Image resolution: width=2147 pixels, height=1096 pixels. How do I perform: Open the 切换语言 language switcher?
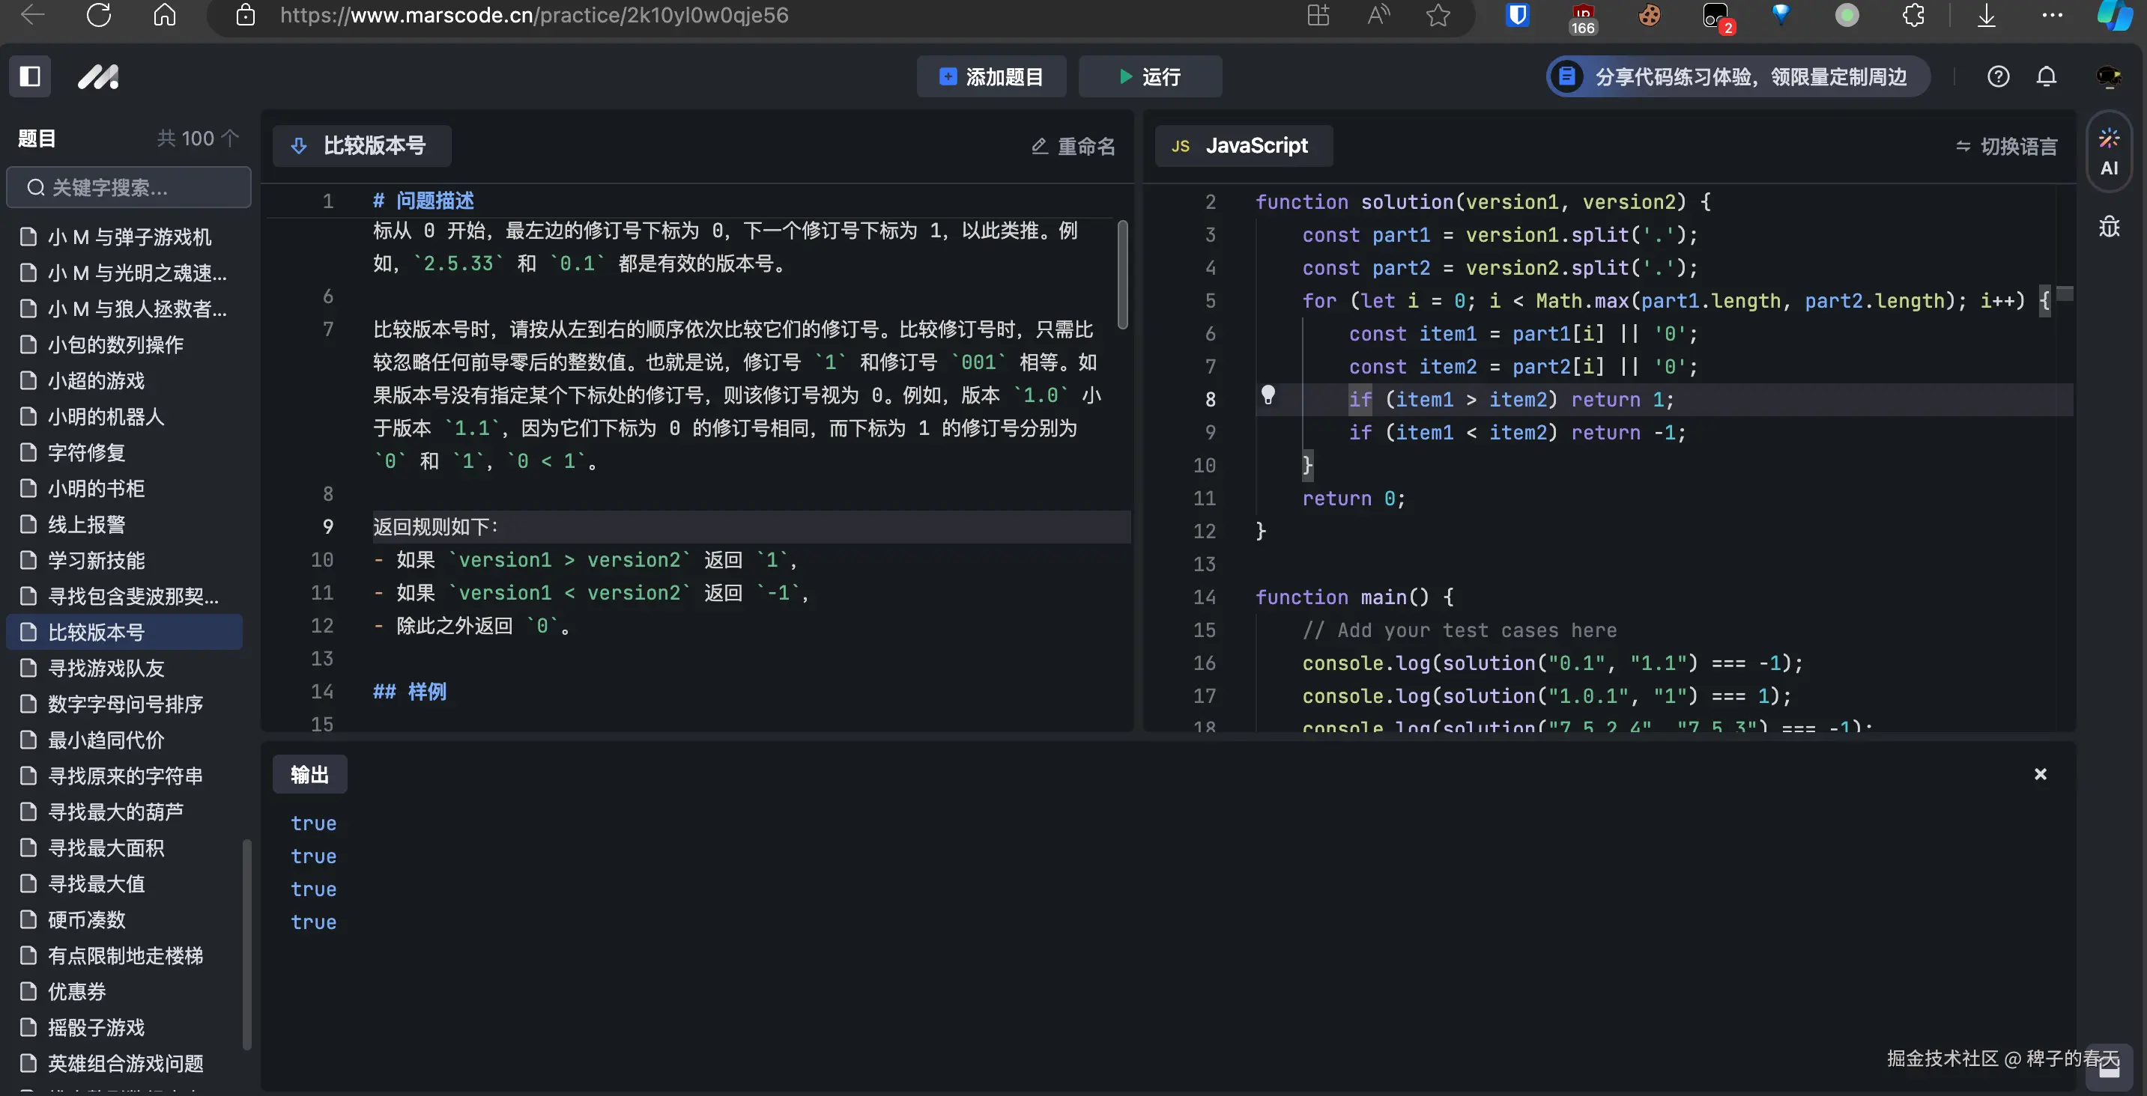point(2007,146)
